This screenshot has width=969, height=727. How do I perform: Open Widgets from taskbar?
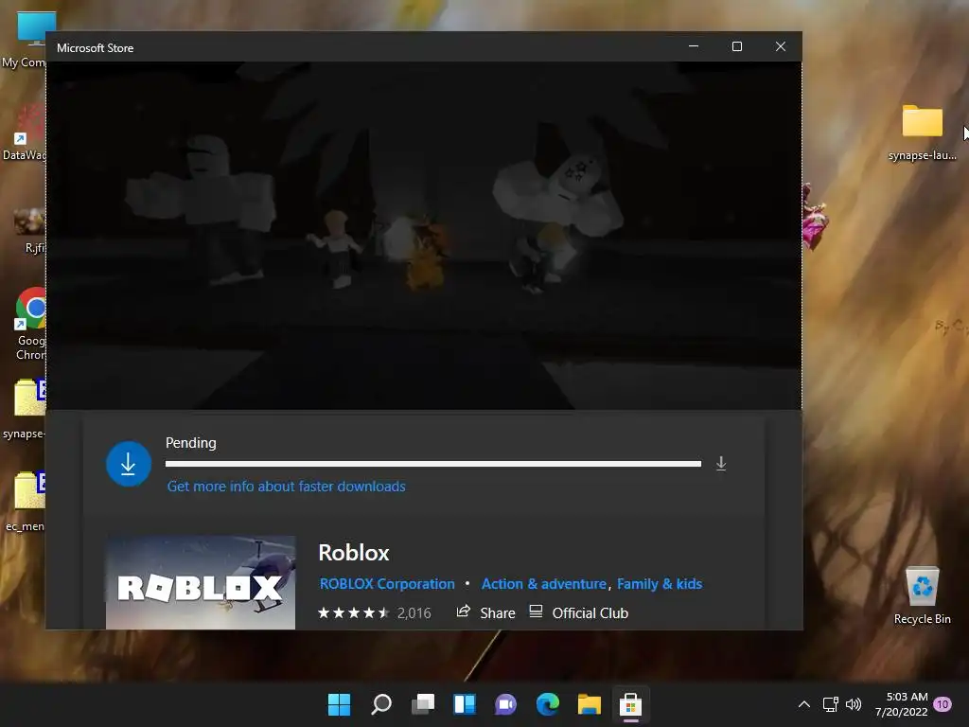tap(465, 704)
